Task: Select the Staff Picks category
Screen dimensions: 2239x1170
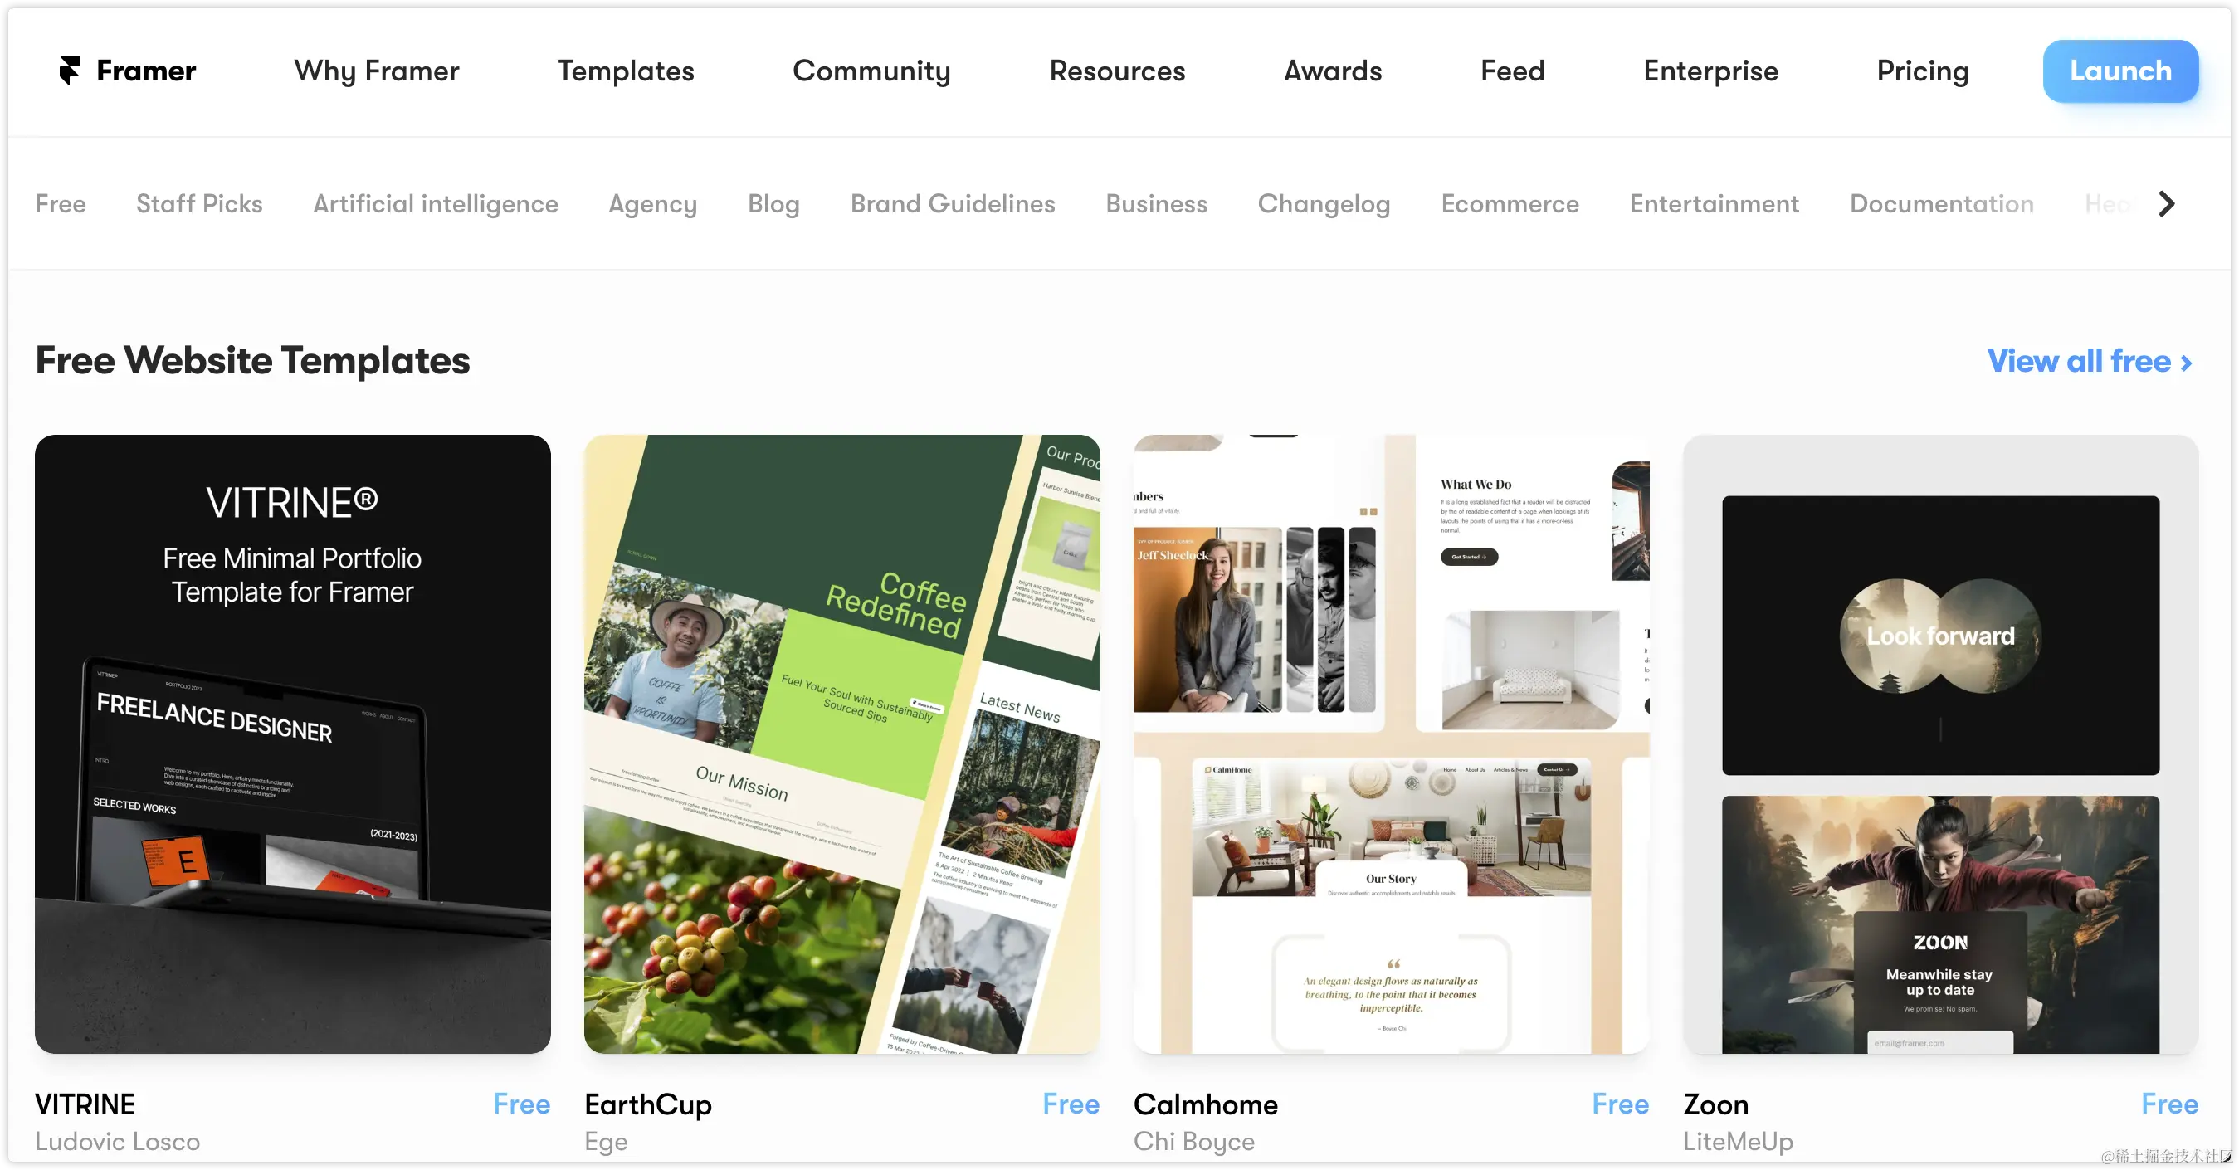Action: (x=199, y=203)
